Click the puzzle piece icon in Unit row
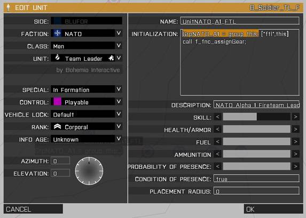Screen dimensions: 306x218 coord(111,58)
